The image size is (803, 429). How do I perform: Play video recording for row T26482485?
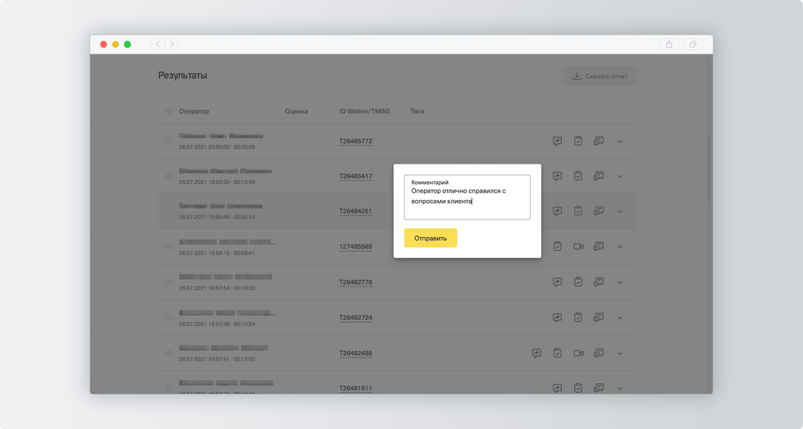point(578,353)
